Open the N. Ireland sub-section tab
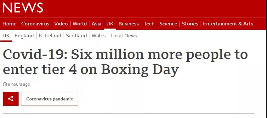 click(50, 36)
